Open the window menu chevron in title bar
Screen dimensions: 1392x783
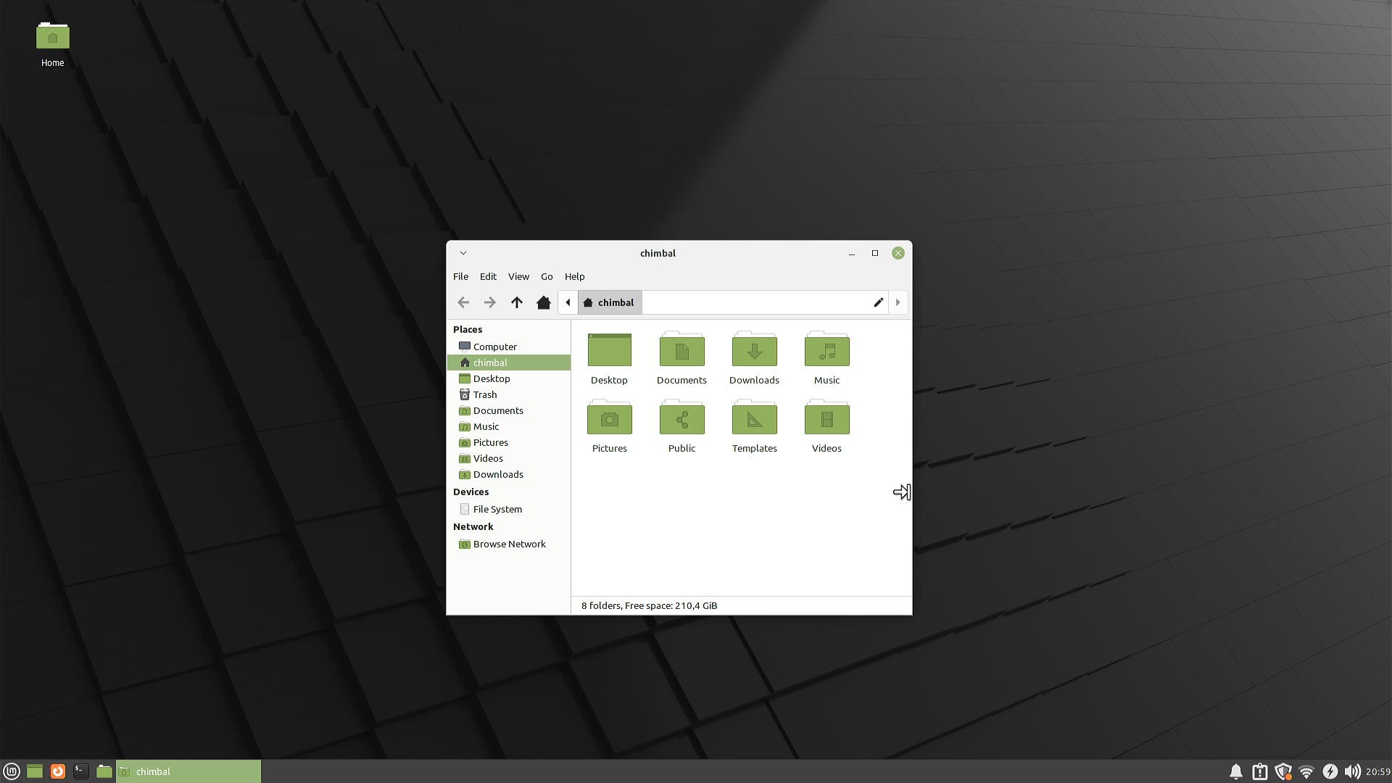pyautogui.click(x=463, y=253)
